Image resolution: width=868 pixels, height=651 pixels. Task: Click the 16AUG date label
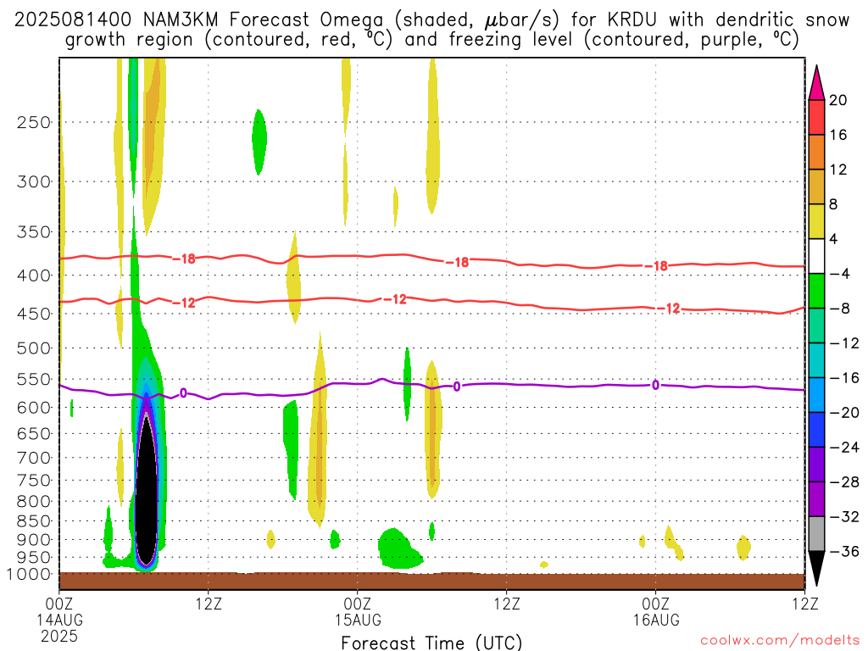coord(656,620)
